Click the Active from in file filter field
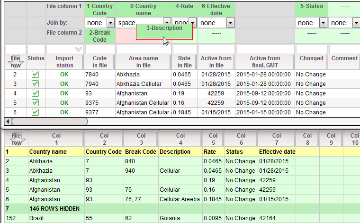 coord(216,49)
